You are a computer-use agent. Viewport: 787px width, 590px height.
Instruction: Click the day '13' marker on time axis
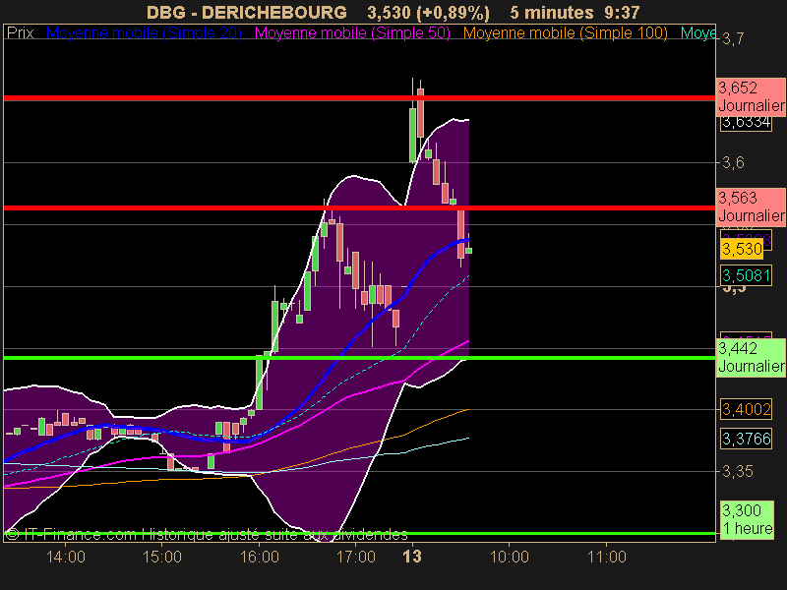[412, 557]
